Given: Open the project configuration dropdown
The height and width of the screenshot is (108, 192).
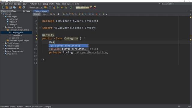Looking at the screenshot, I should coord(35,7).
